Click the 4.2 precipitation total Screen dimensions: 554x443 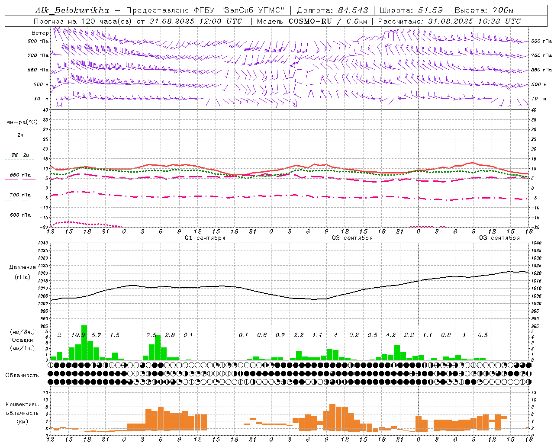(391, 335)
